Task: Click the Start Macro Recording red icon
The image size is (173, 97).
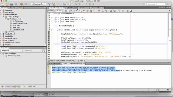Action: [119, 11]
